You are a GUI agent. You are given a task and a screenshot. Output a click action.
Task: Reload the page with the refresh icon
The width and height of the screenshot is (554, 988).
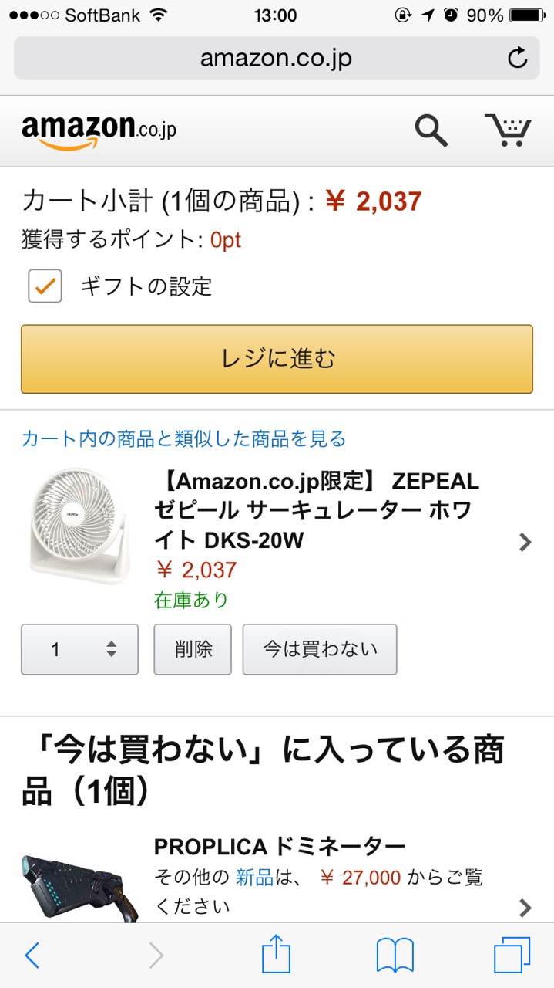(x=518, y=58)
